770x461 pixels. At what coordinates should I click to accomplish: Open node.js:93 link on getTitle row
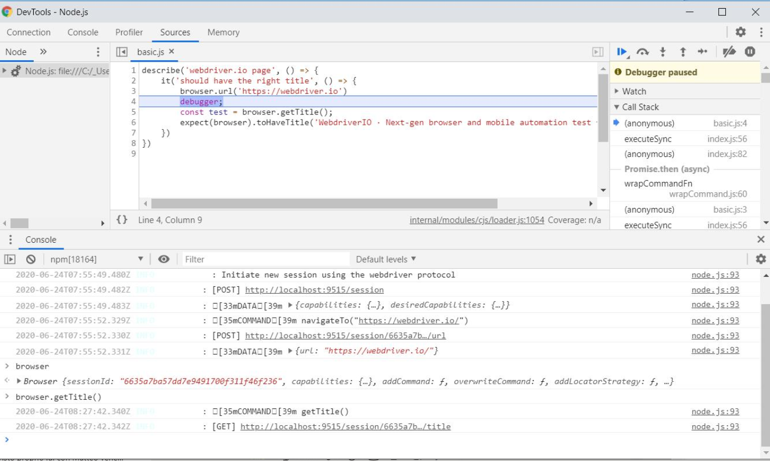pyautogui.click(x=715, y=412)
